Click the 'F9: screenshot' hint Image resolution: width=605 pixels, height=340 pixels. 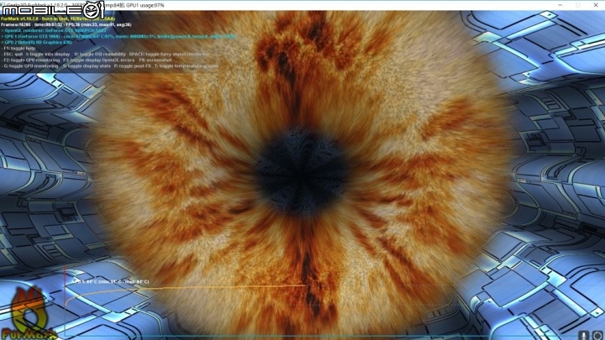[155, 60]
